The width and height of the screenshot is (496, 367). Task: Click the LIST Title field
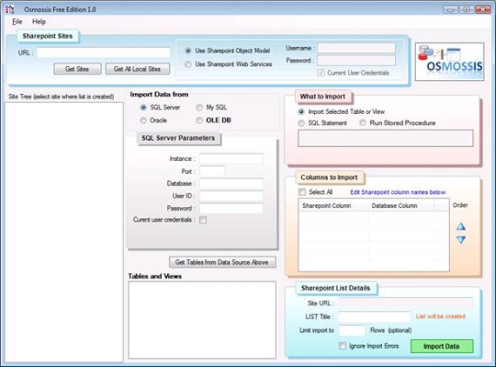click(374, 316)
